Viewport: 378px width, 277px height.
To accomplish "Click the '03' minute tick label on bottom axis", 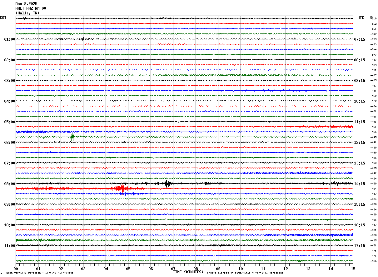I will click(x=83, y=269).
